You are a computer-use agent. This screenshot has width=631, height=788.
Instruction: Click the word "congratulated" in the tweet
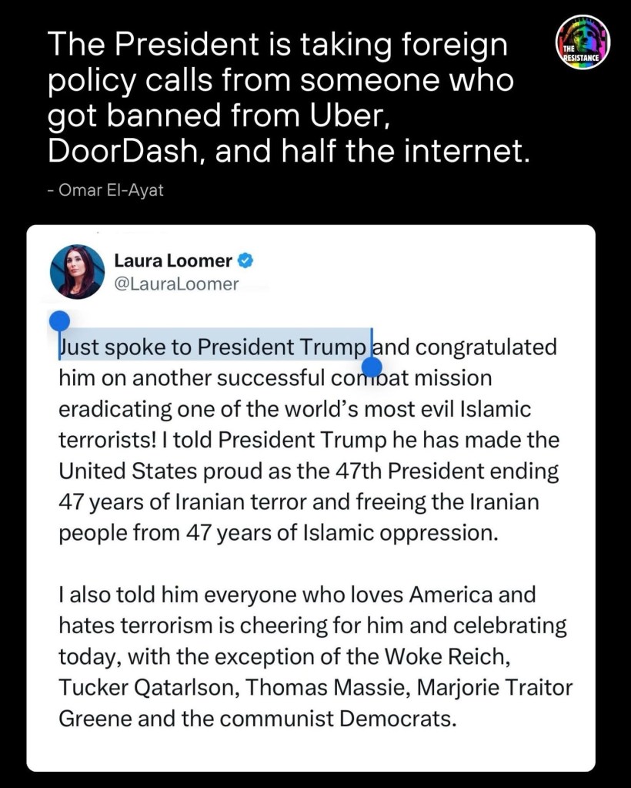point(482,347)
